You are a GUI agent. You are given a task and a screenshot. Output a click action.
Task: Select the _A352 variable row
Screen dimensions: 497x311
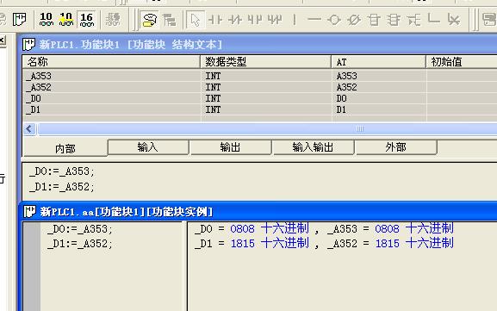click(x=260, y=87)
